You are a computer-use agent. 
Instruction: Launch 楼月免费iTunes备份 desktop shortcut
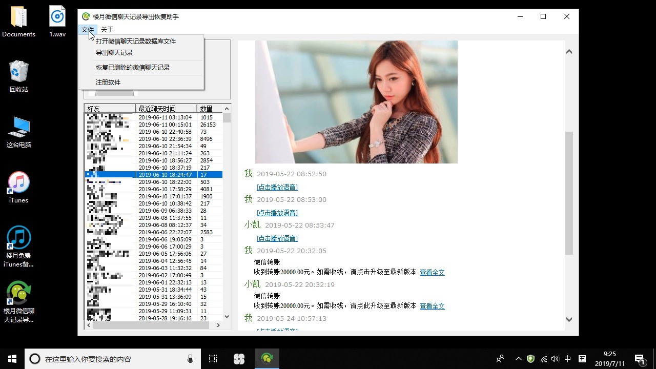[x=18, y=247]
